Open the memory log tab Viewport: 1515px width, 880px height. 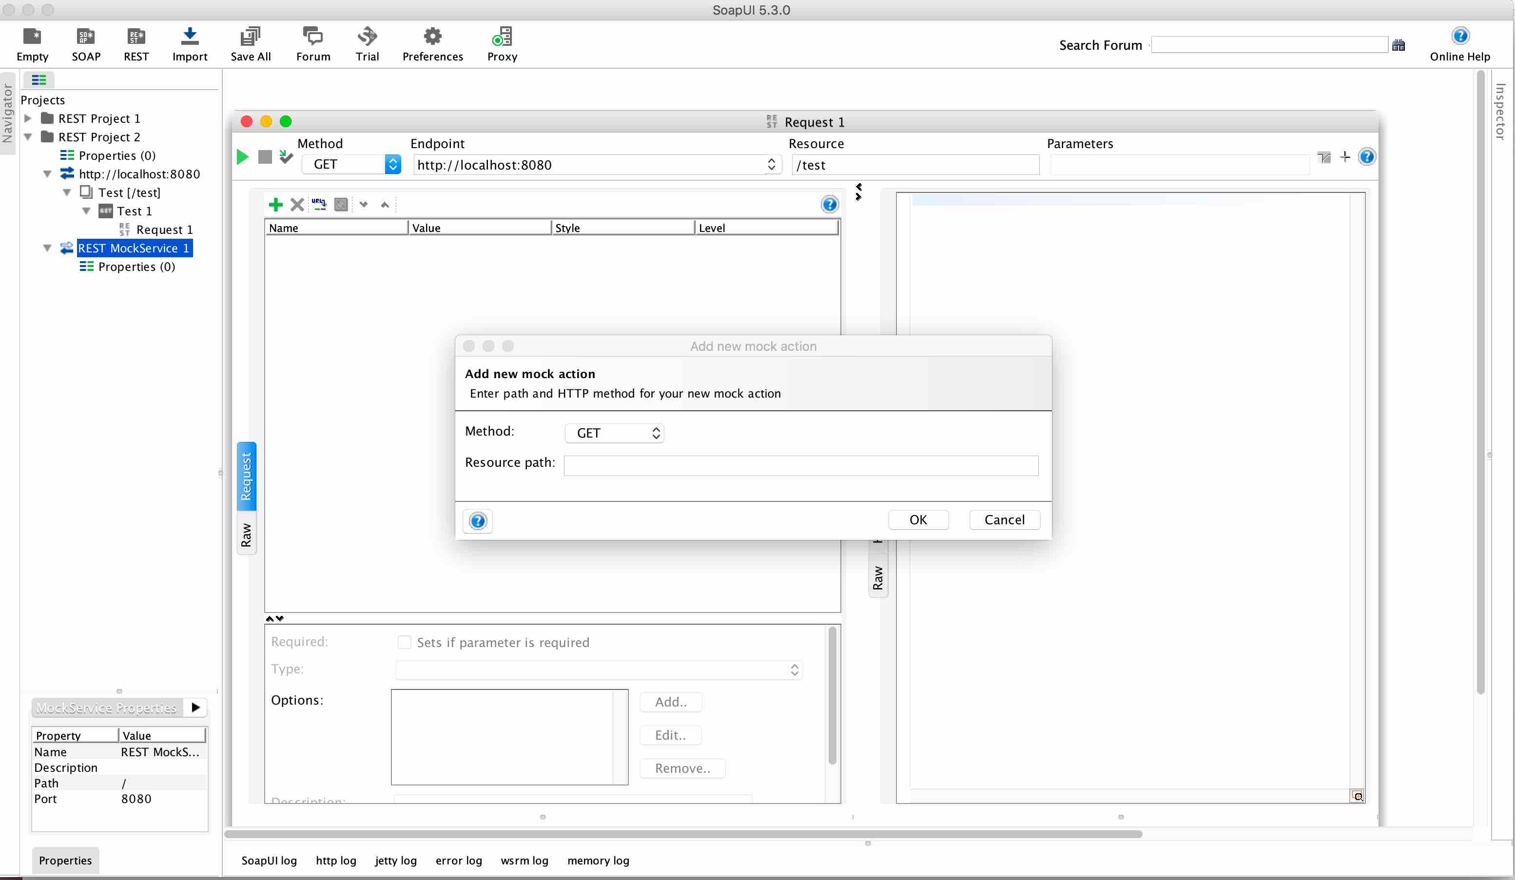598,861
